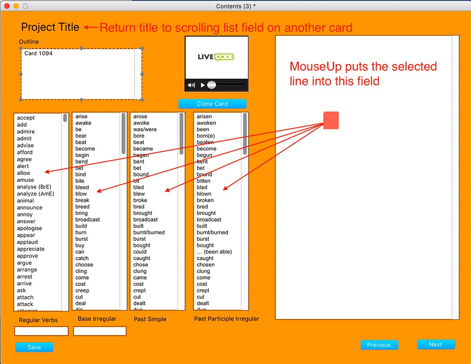Select 'chose' in Past Simple list
Image resolution: width=471 pixels, height=364 pixels.
click(141, 265)
